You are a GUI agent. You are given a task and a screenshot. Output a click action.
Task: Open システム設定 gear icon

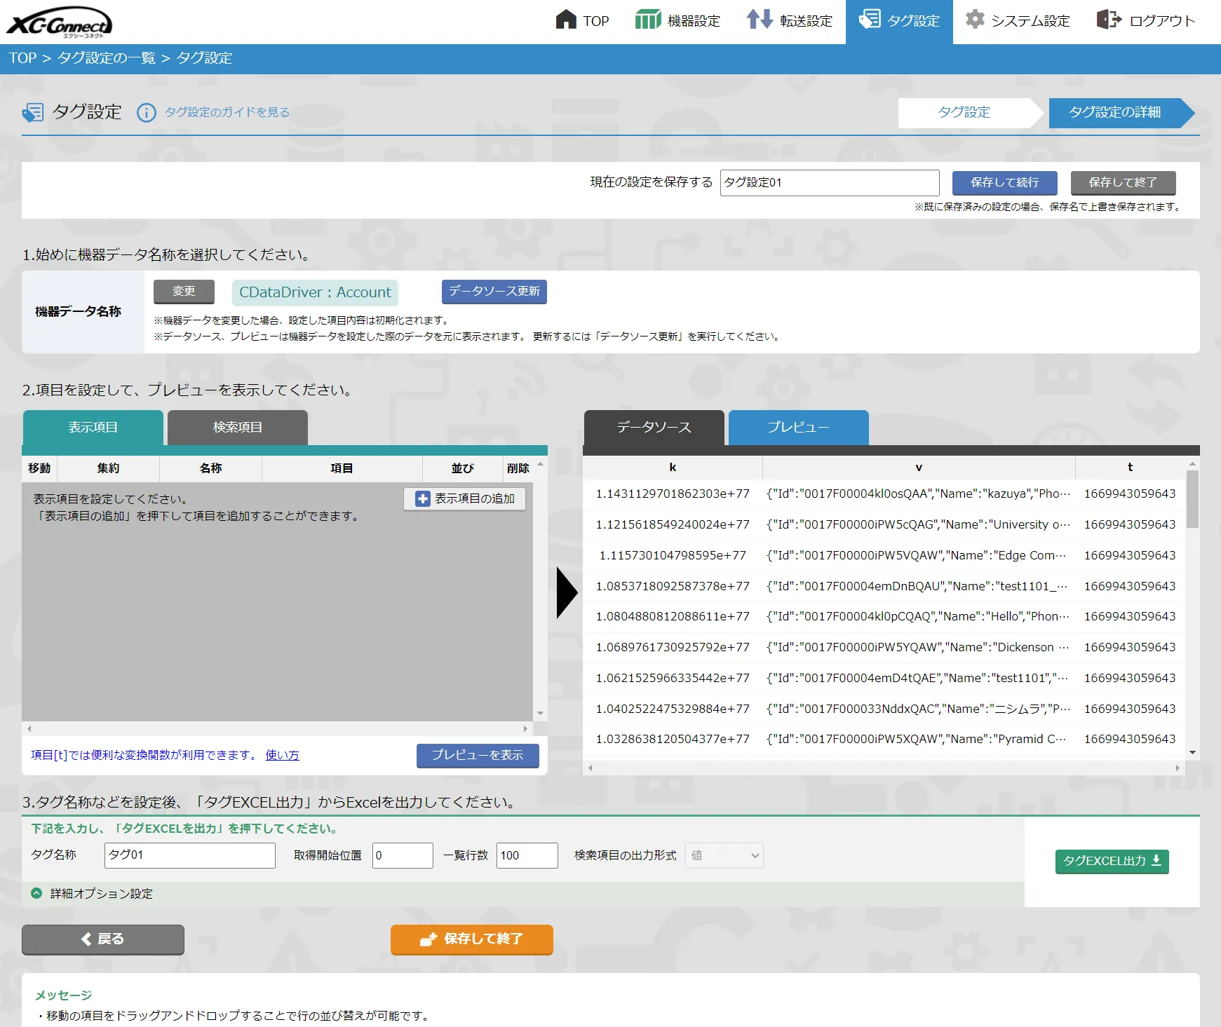coord(975,20)
